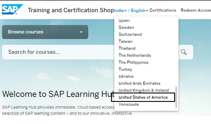Click the SAP logo
This screenshot has width=211, height=124.
click(13, 10)
